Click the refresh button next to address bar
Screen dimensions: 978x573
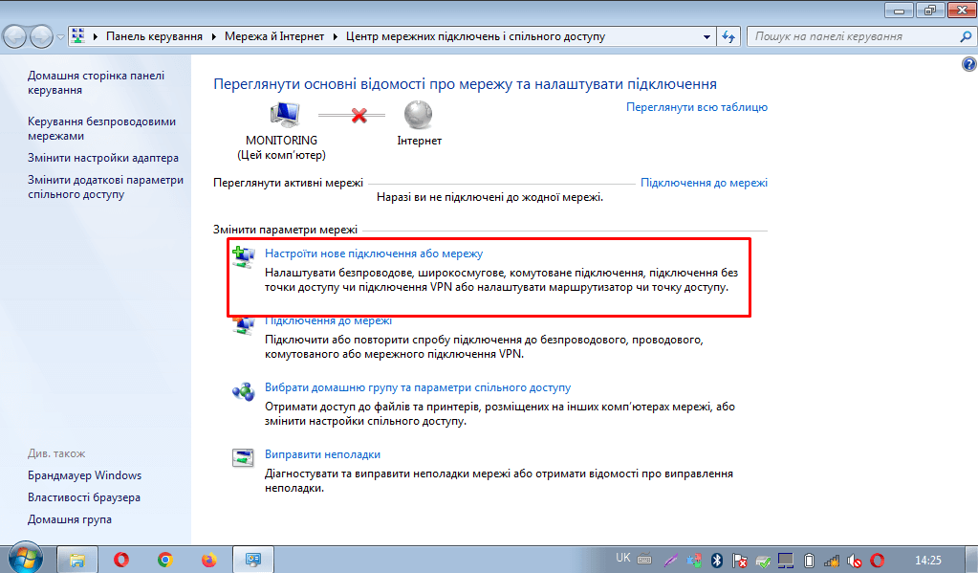point(728,36)
